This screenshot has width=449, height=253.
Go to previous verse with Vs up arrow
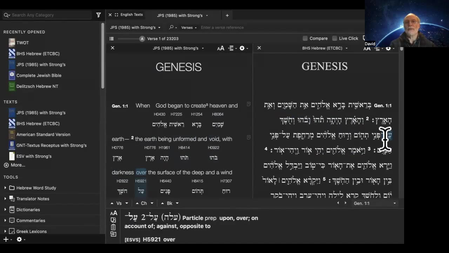[x=112, y=203]
